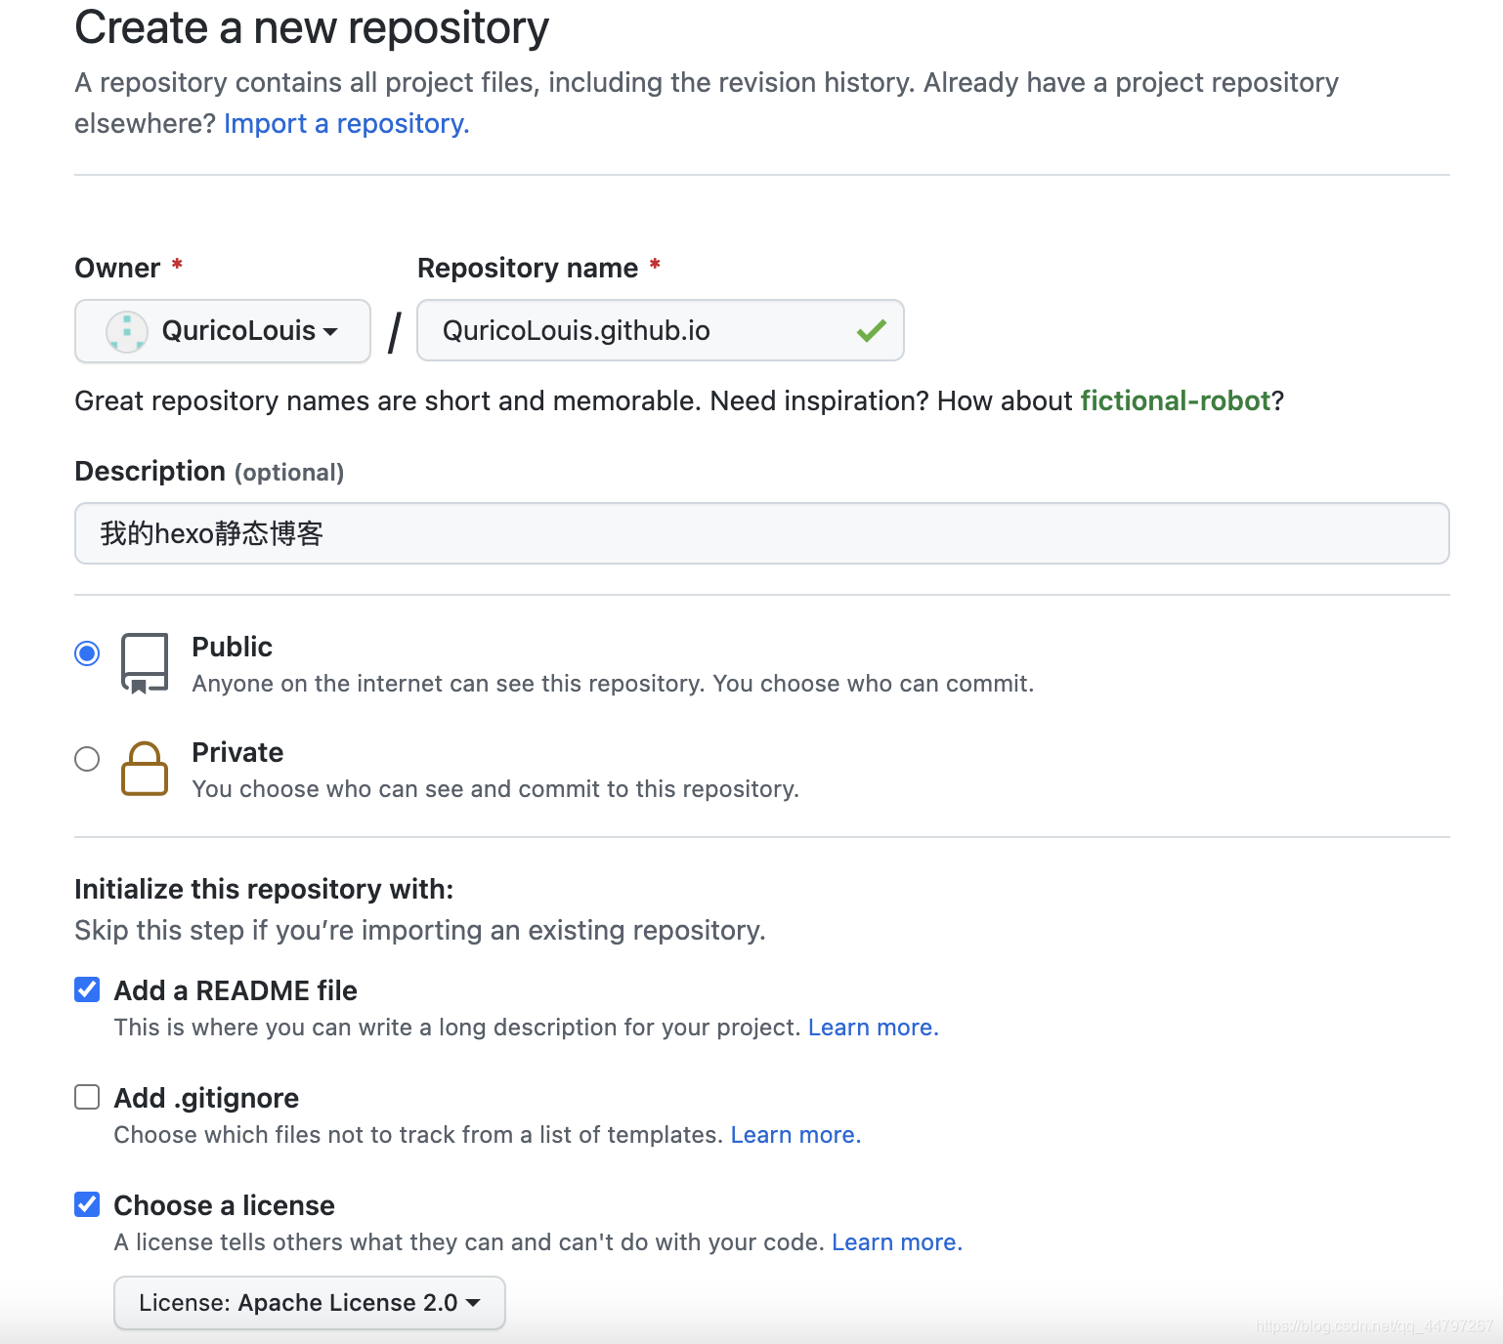Viewport: 1503px width, 1344px height.
Task: Click the Description (optional) label
Action: (209, 472)
